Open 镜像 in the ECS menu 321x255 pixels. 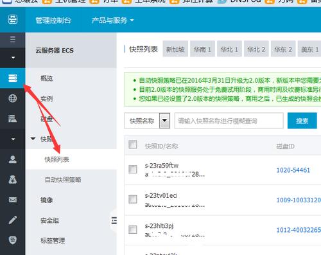pyautogui.click(x=47, y=200)
